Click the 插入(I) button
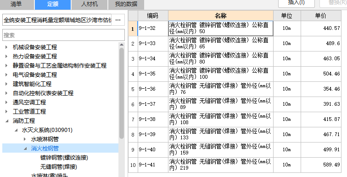This screenshot has width=347, height=177. coord(297,3)
